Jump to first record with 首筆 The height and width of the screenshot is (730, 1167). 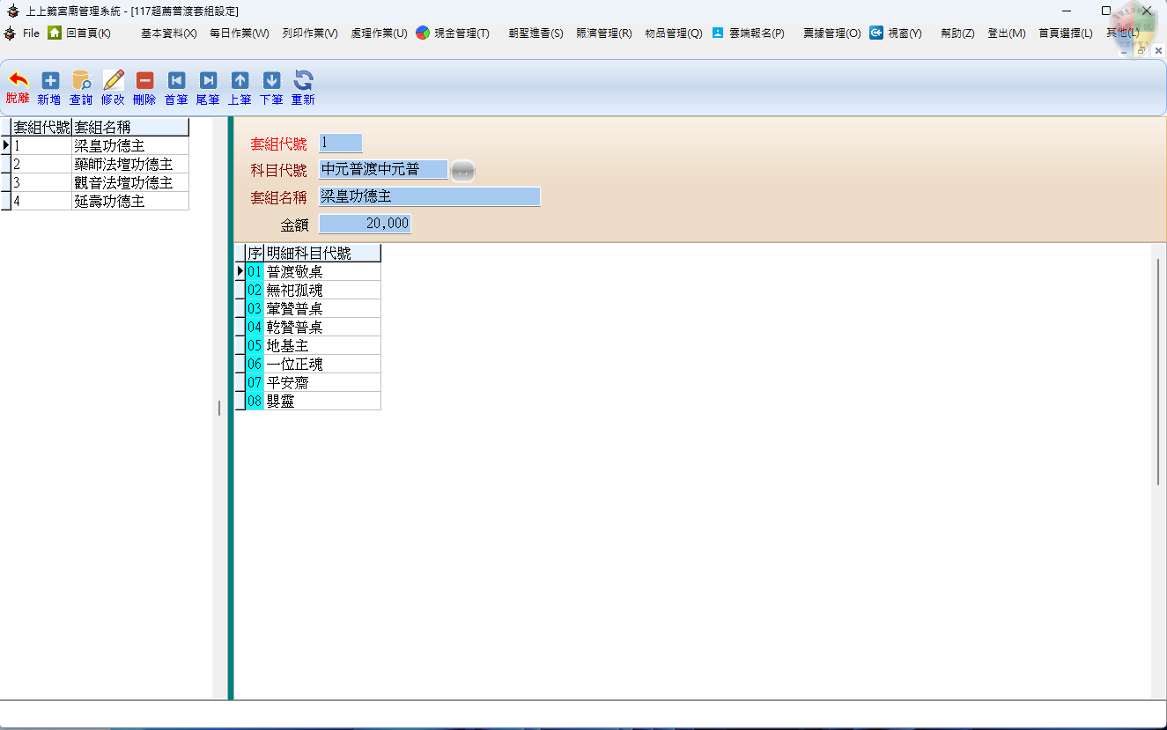[176, 81]
